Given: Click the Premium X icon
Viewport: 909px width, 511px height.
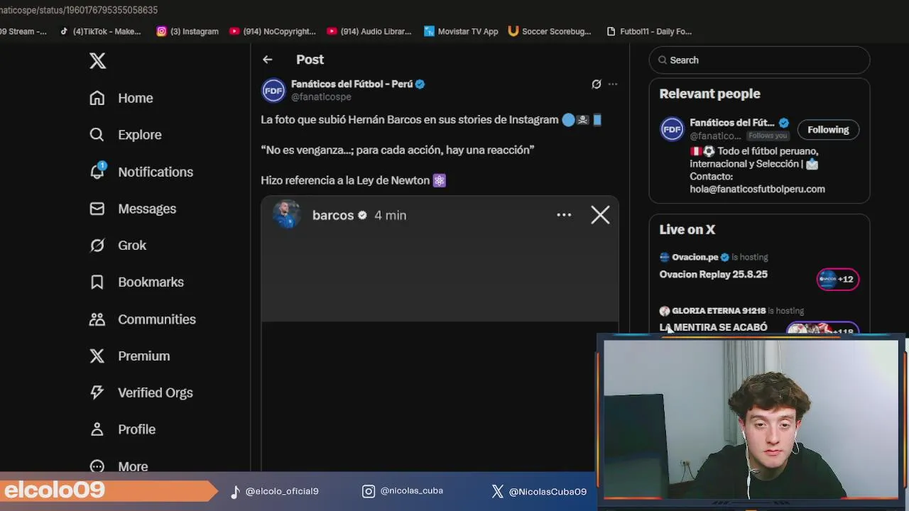Looking at the screenshot, I should tap(97, 356).
